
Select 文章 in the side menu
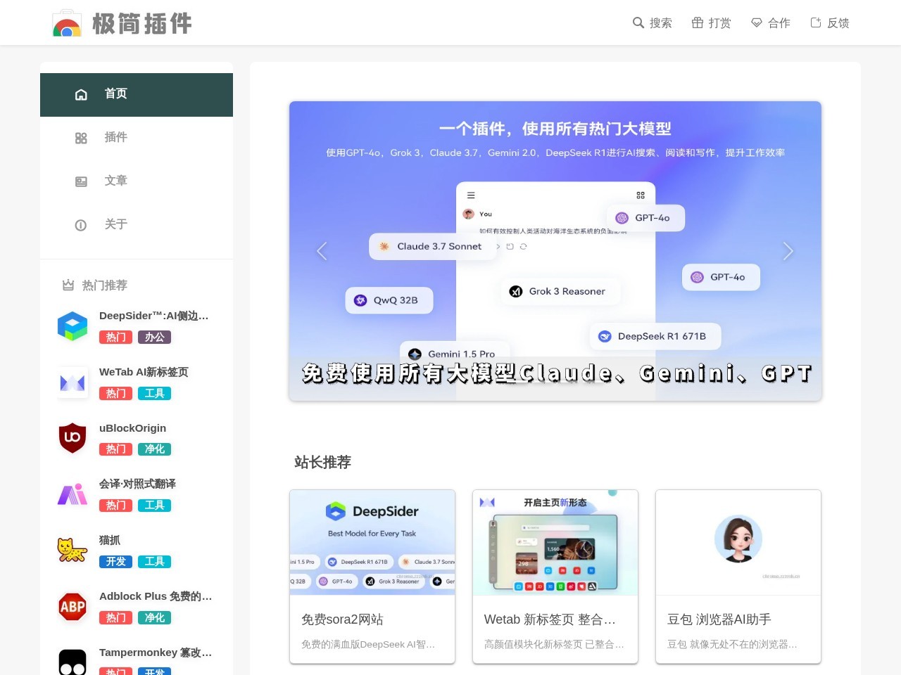click(x=137, y=182)
